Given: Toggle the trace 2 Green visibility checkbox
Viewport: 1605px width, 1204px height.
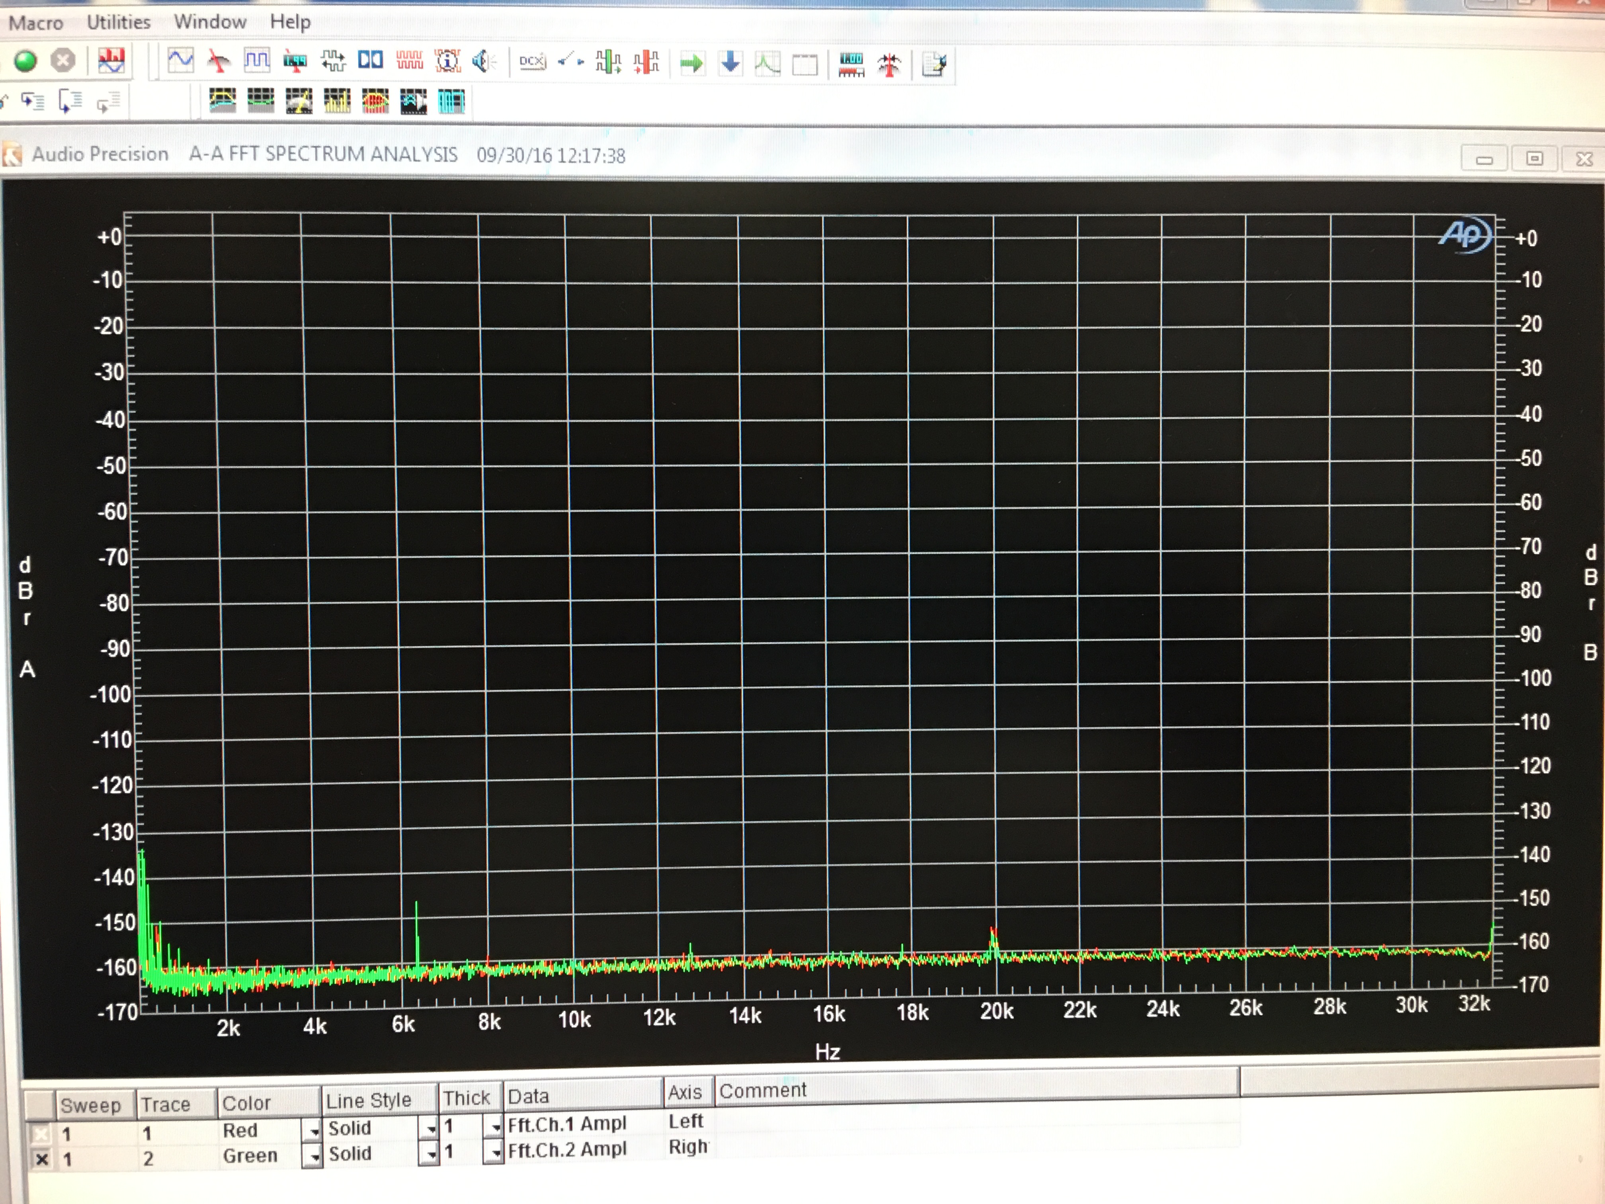Looking at the screenshot, I should (x=41, y=1159).
